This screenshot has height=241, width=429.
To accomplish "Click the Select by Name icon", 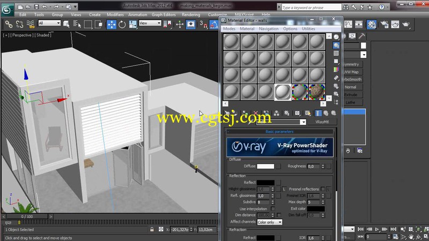I will point(77,24).
